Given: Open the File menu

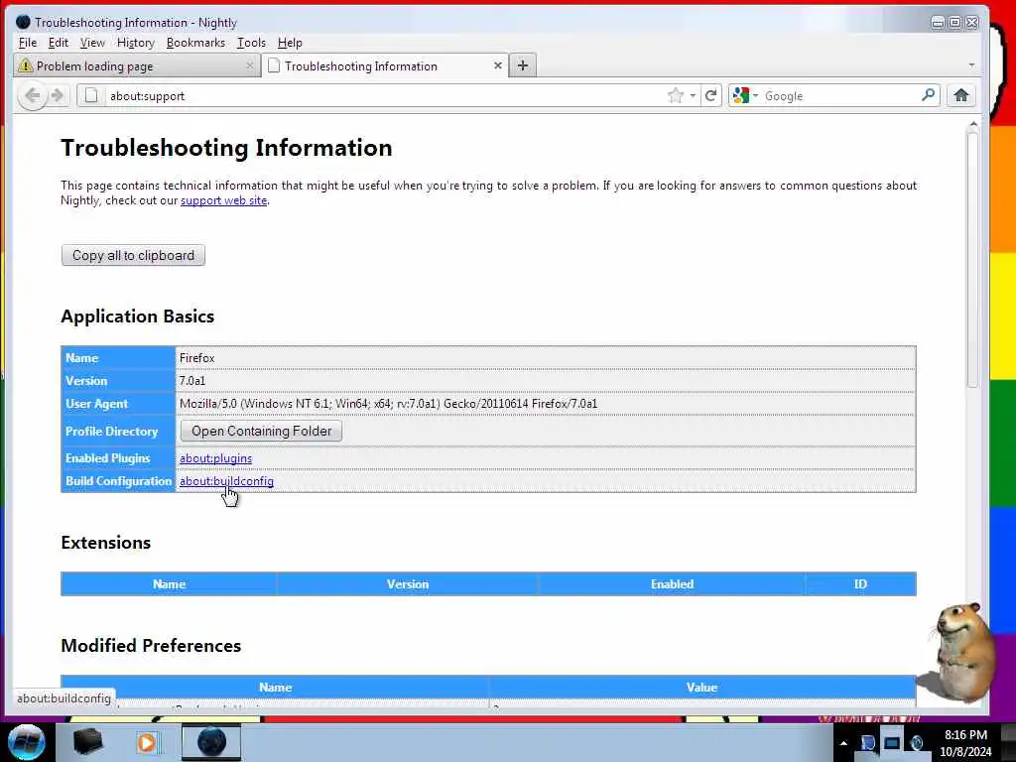Looking at the screenshot, I should 28,43.
